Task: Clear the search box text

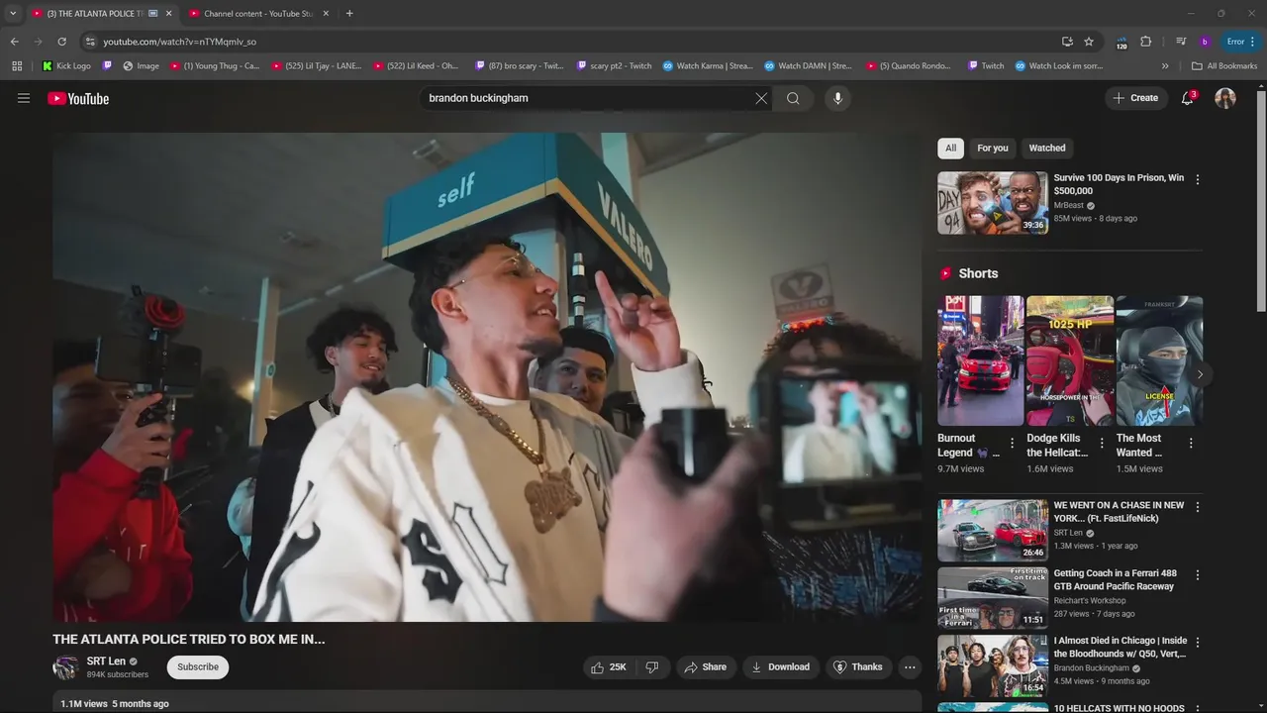Action: [x=761, y=98]
